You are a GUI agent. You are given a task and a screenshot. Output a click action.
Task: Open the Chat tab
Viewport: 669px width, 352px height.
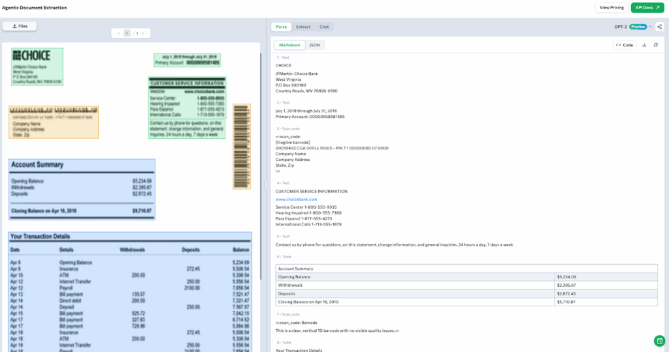(x=324, y=27)
